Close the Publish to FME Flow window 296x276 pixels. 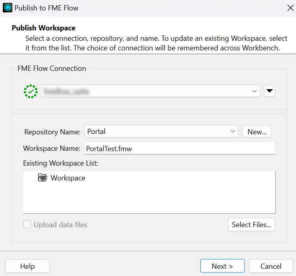click(x=290, y=8)
